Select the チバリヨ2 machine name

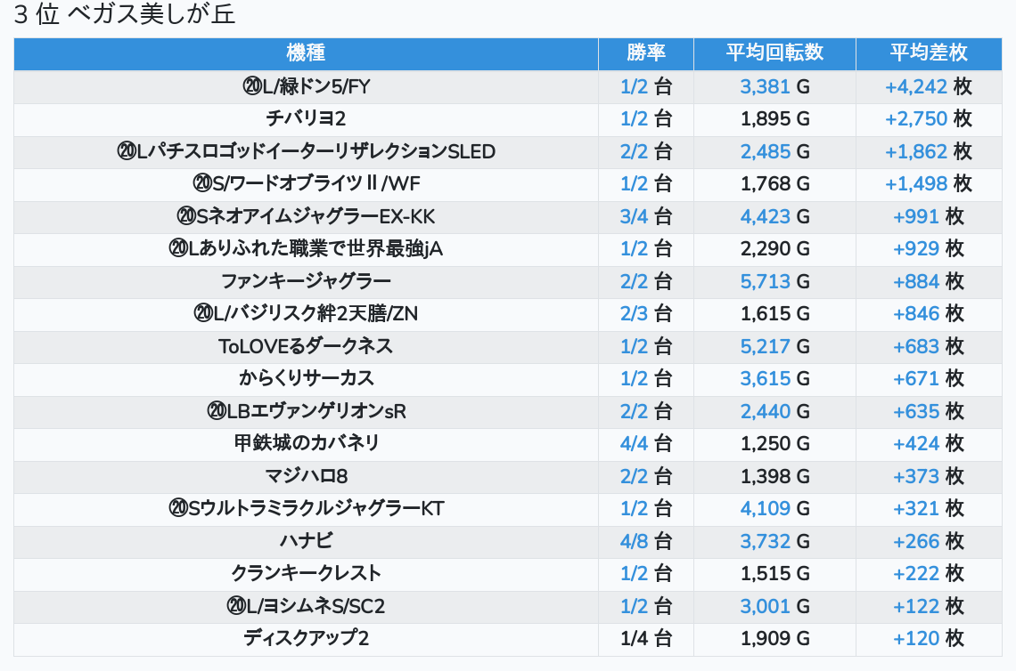click(x=306, y=119)
